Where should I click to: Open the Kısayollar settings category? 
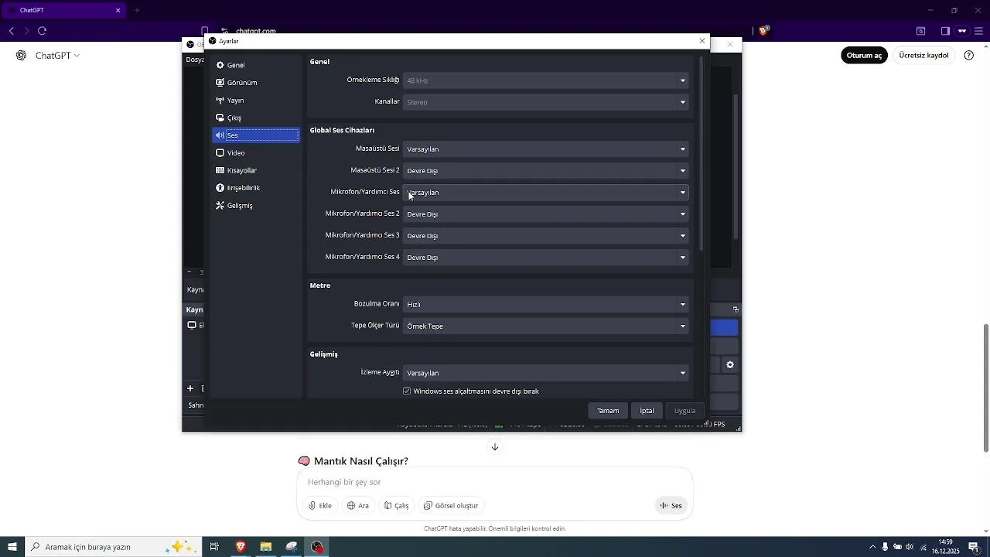[256, 170]
